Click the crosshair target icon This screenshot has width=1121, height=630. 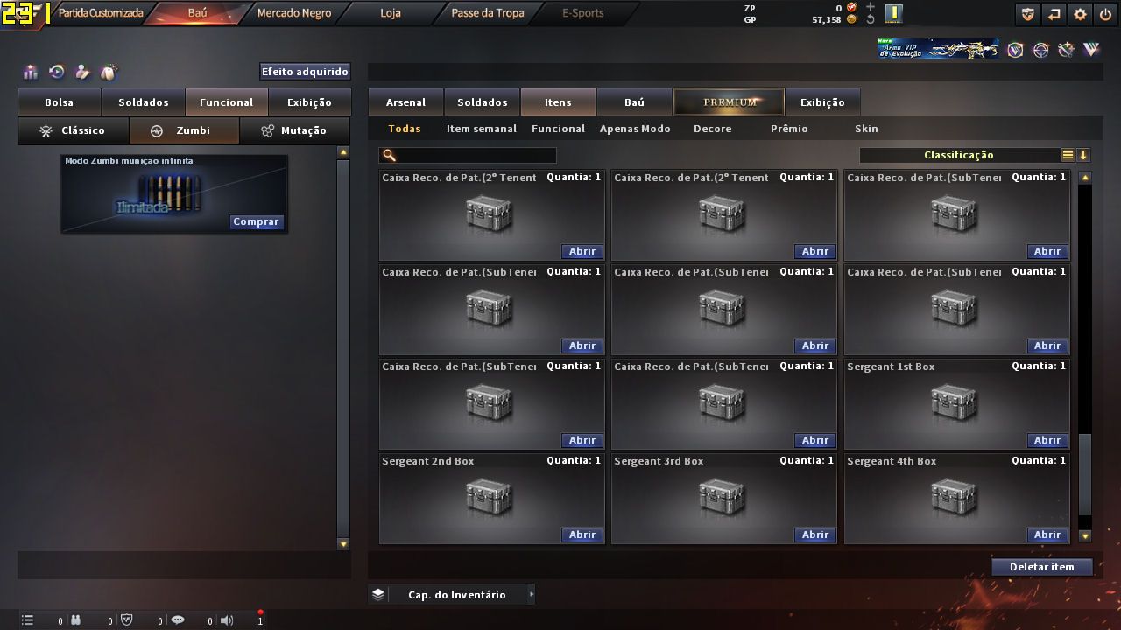[1040, 50]
